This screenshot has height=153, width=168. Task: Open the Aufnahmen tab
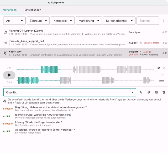[x=9, y=10]
